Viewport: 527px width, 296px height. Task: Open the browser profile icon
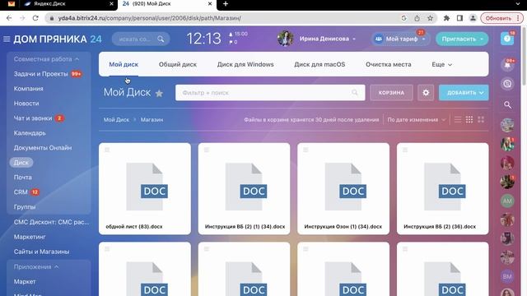coord(473,18)
